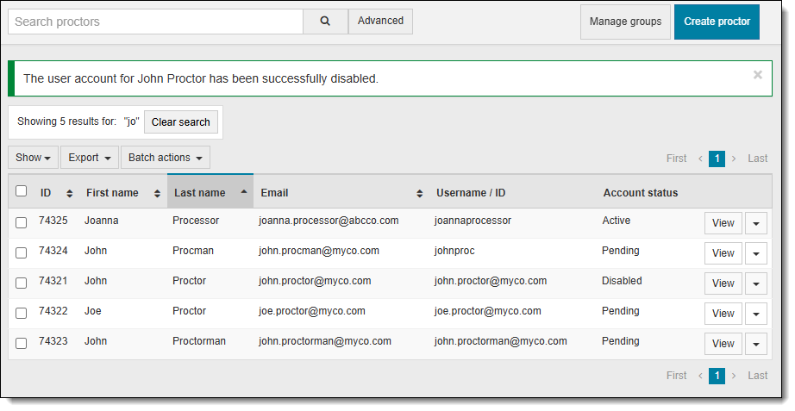Click Manage groups button
Image resolution: width=795 pixels, height=411 pixels.
625,22
